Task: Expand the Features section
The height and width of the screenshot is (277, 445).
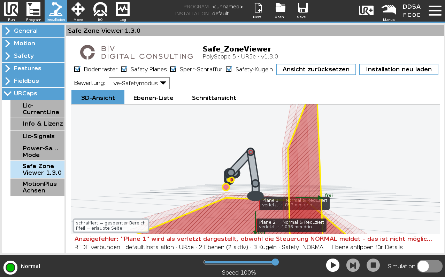Action: (33, 69)
